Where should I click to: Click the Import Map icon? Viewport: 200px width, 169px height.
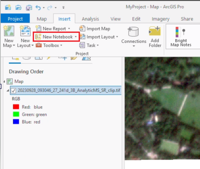[82, 28]
